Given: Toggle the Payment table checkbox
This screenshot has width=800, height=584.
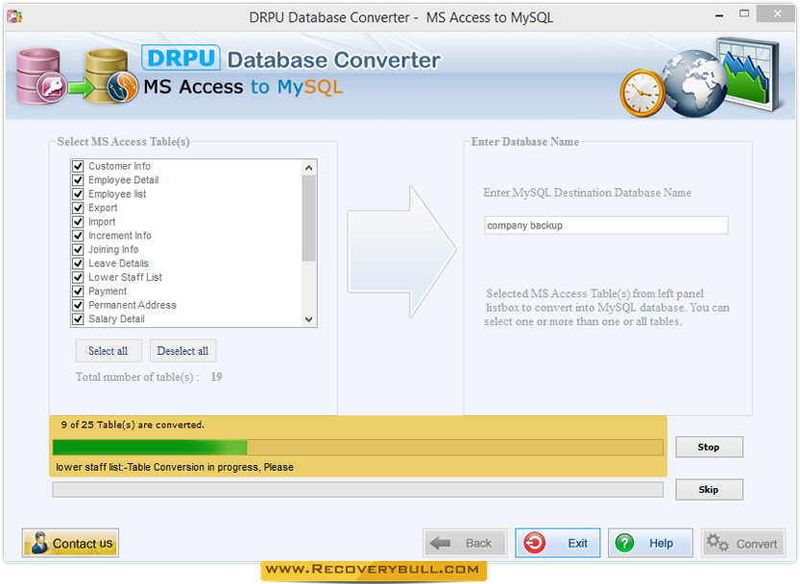Looking at the screenshot, I should (x=78, y=291).
